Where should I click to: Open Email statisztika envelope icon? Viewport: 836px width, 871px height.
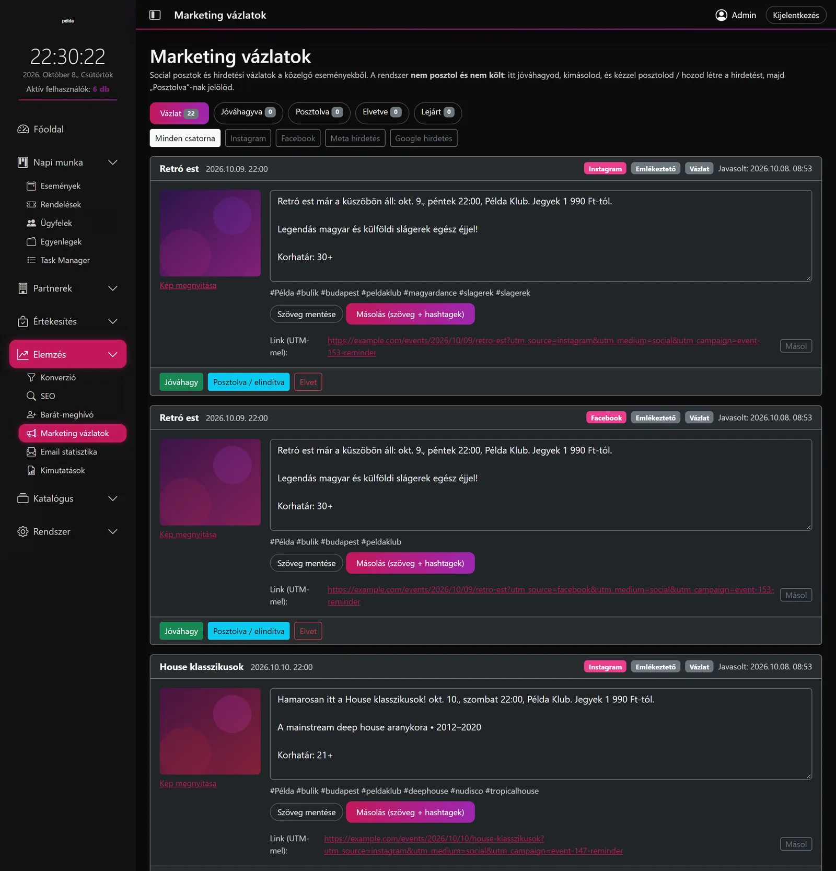point(31,452)
